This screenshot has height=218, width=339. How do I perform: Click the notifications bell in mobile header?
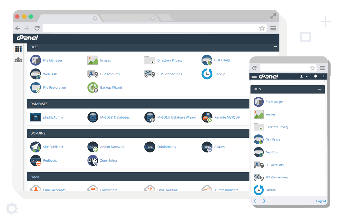[315, 76]
